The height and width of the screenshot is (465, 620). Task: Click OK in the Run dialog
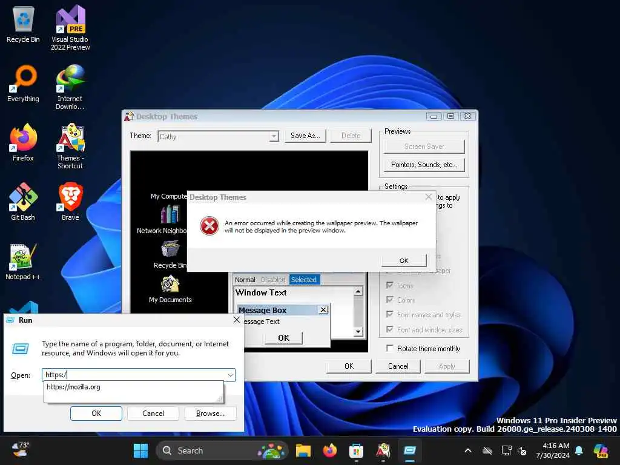(96, 413)
